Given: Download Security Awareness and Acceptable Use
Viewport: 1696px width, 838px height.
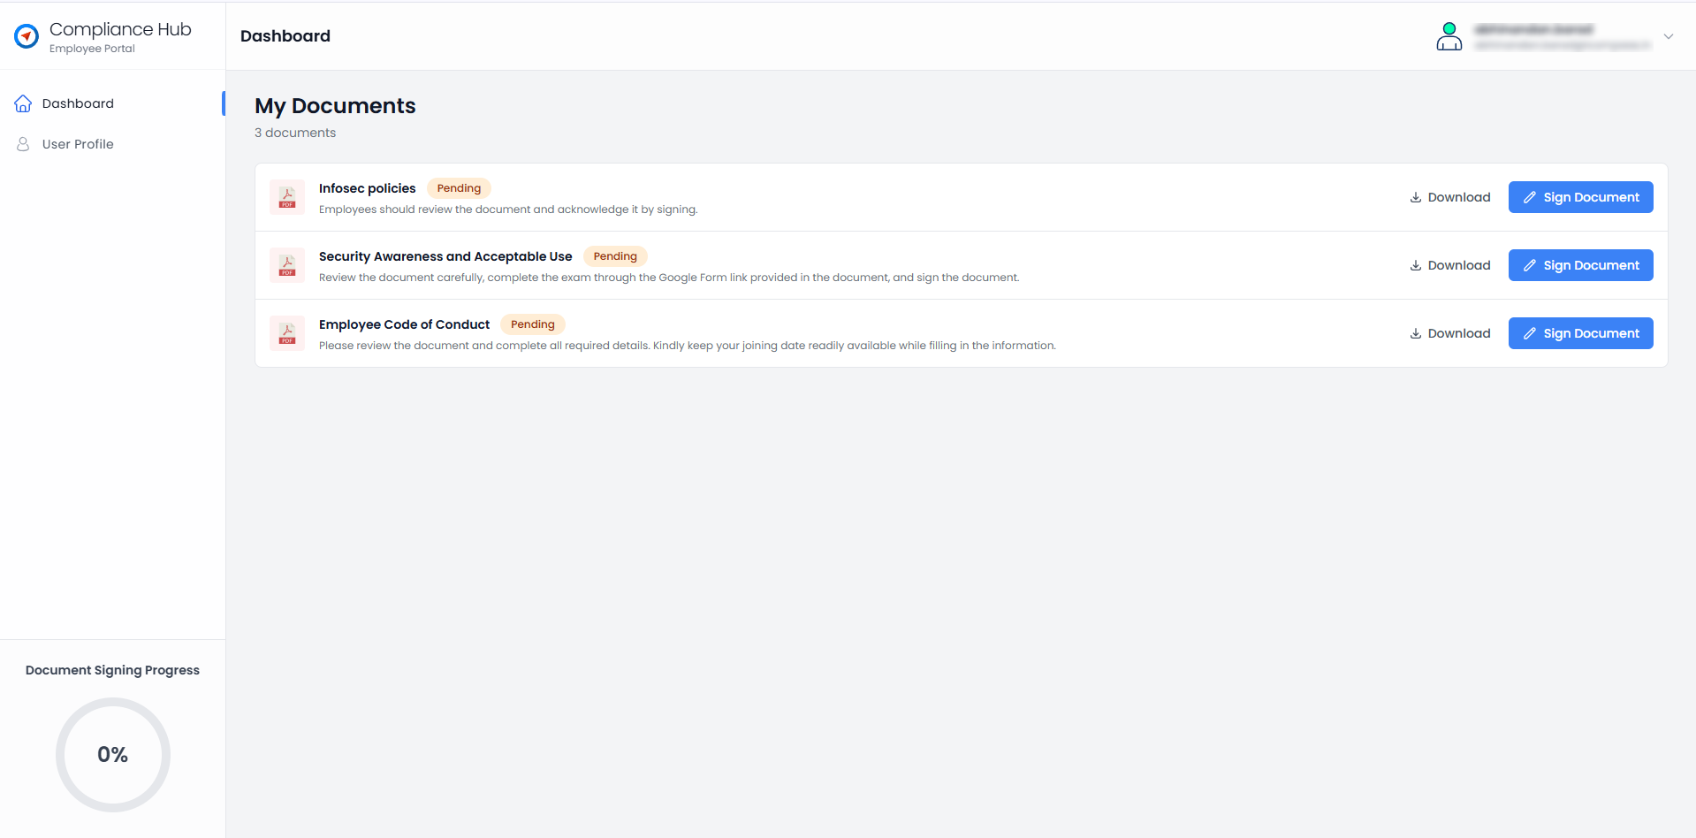Looking at the screenshot, I should pos(1449,265).
